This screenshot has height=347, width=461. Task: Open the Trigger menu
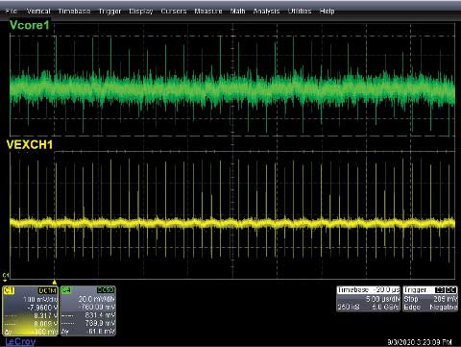pyautogui.click(x=109, y=12)
